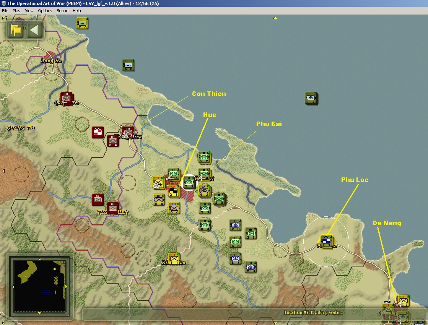Select the red infantry unit at Thua Thien
Viewport: 428px width, 325px height.
pyautogui.click(x=113, y=208)
